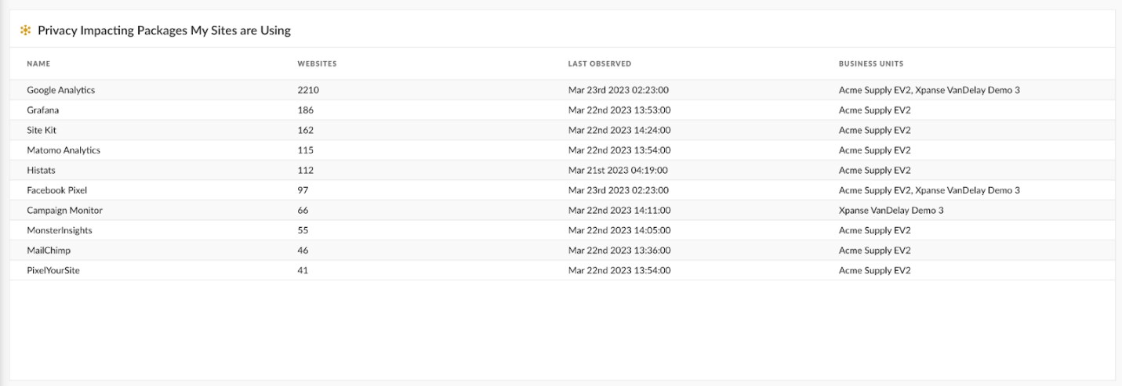Image resolution: width=1122 pixels, height=386 pixels.
Task: Click the Privacy Impacting Packages My Sites are Using title
Action: point(164,31)
